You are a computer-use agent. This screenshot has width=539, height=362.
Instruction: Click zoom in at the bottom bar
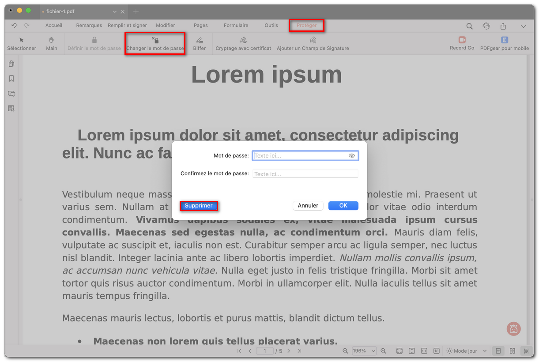click(383, 351)
